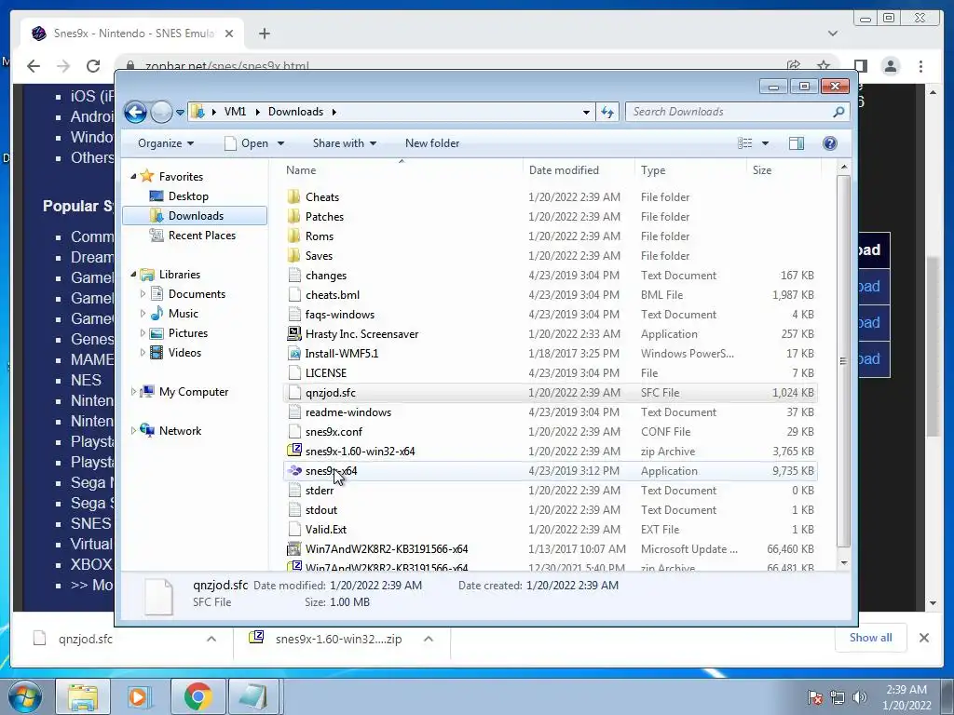Select the Patches folder
The height and width of the screenshot is (715, 954).
(324, 216)
